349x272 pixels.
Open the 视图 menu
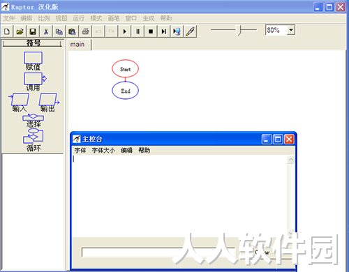[x=61, y=18]
